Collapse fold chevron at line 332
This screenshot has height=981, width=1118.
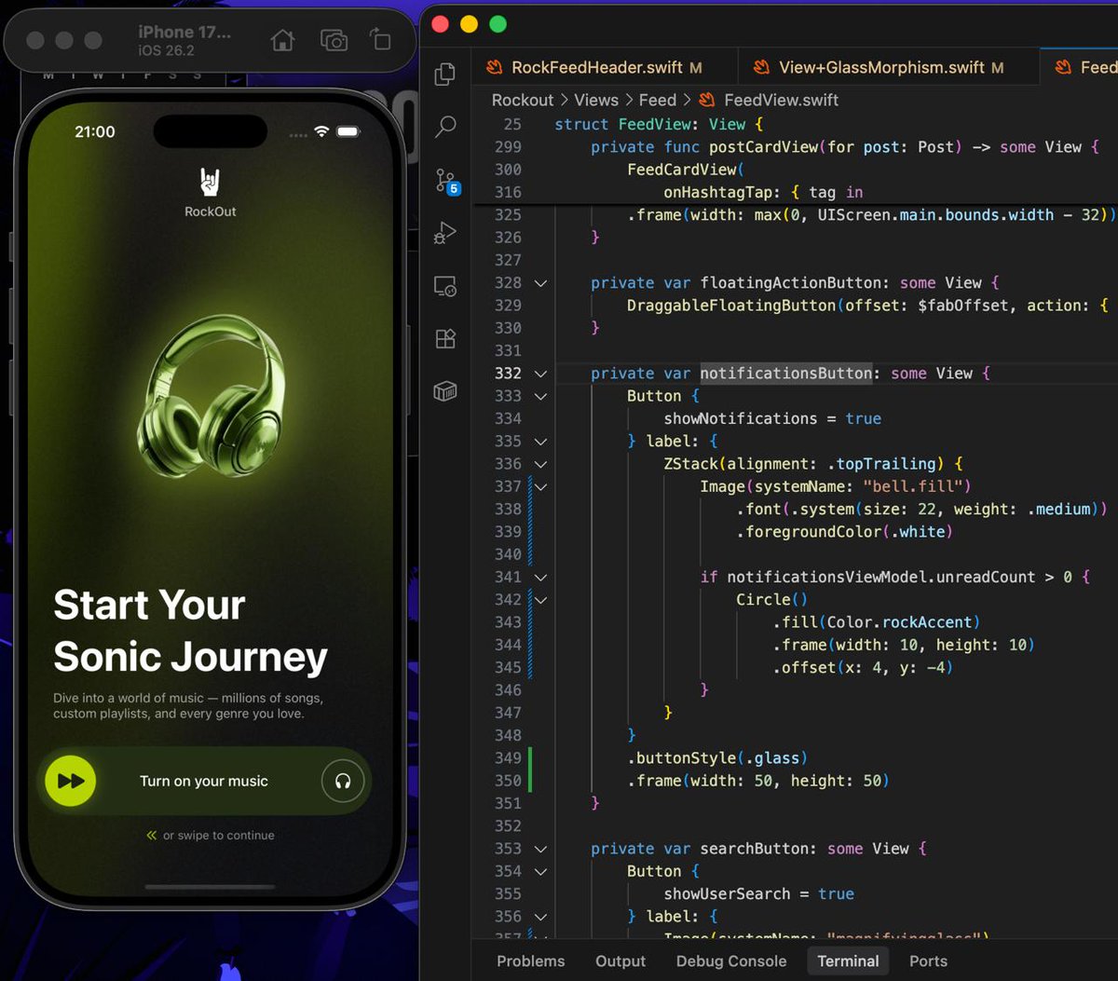click(x=540, y=374)
